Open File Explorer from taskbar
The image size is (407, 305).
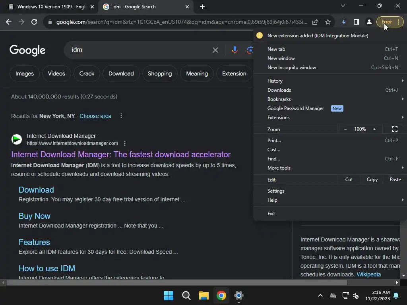[204, 295]
